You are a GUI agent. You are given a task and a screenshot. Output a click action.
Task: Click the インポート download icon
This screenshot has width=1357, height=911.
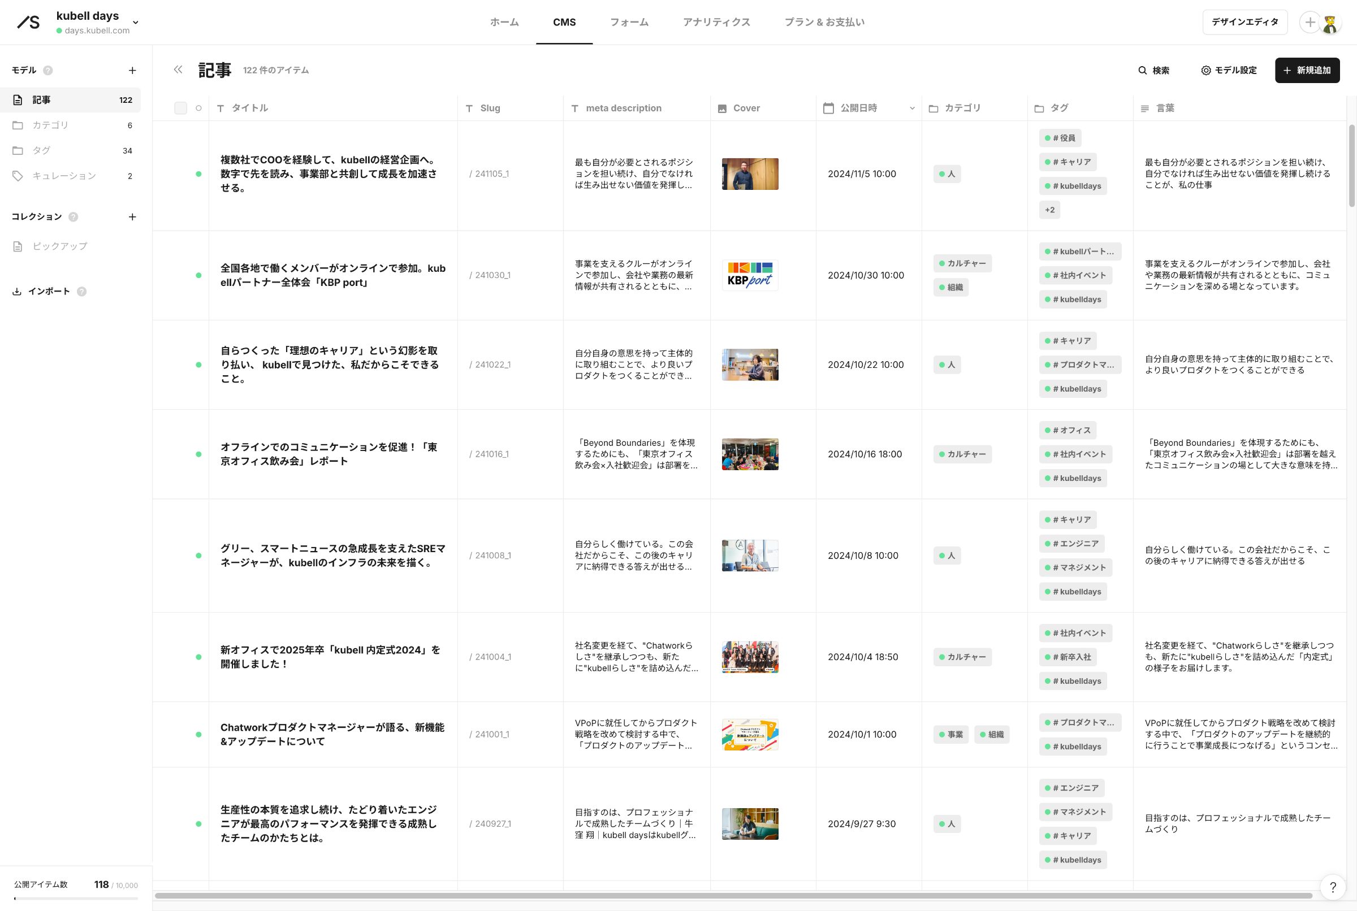(x=17, y=292)
